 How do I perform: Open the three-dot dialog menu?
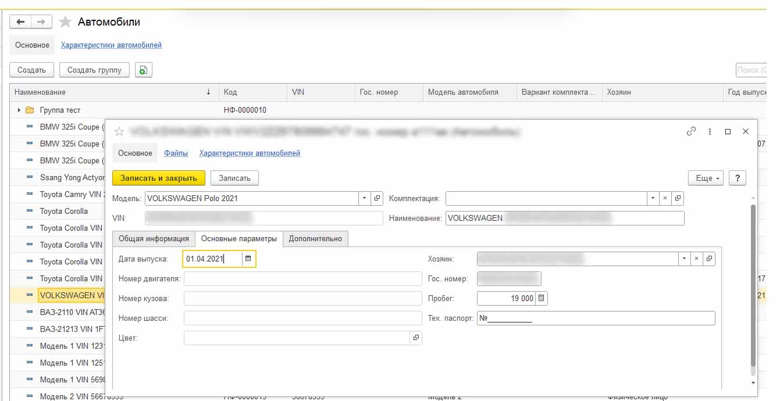tap(710, 132)
